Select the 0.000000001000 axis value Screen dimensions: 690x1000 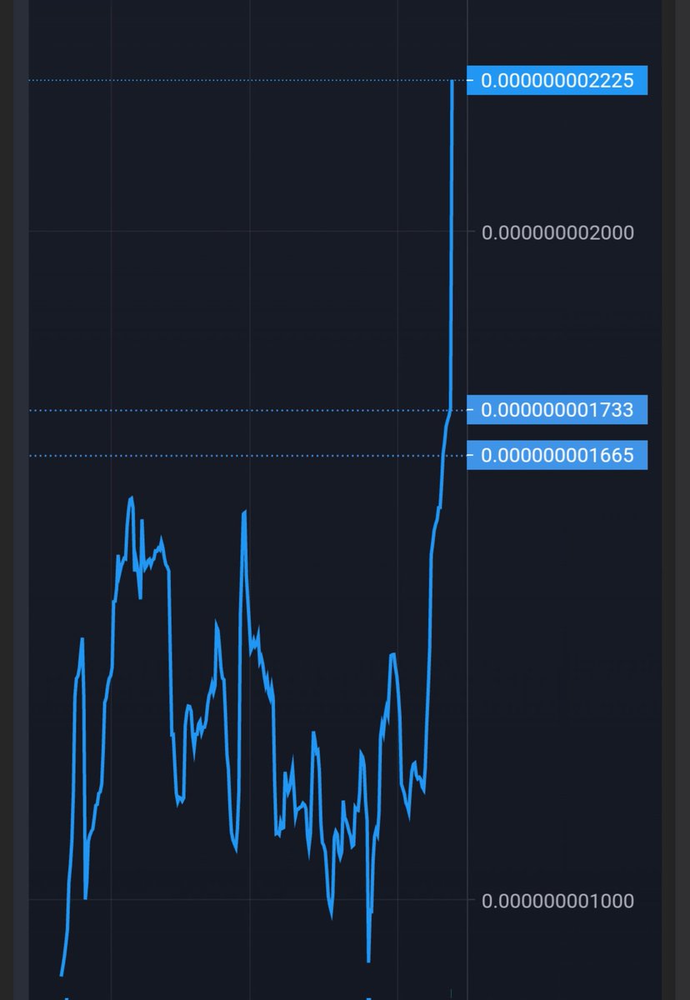coord(557,901)
